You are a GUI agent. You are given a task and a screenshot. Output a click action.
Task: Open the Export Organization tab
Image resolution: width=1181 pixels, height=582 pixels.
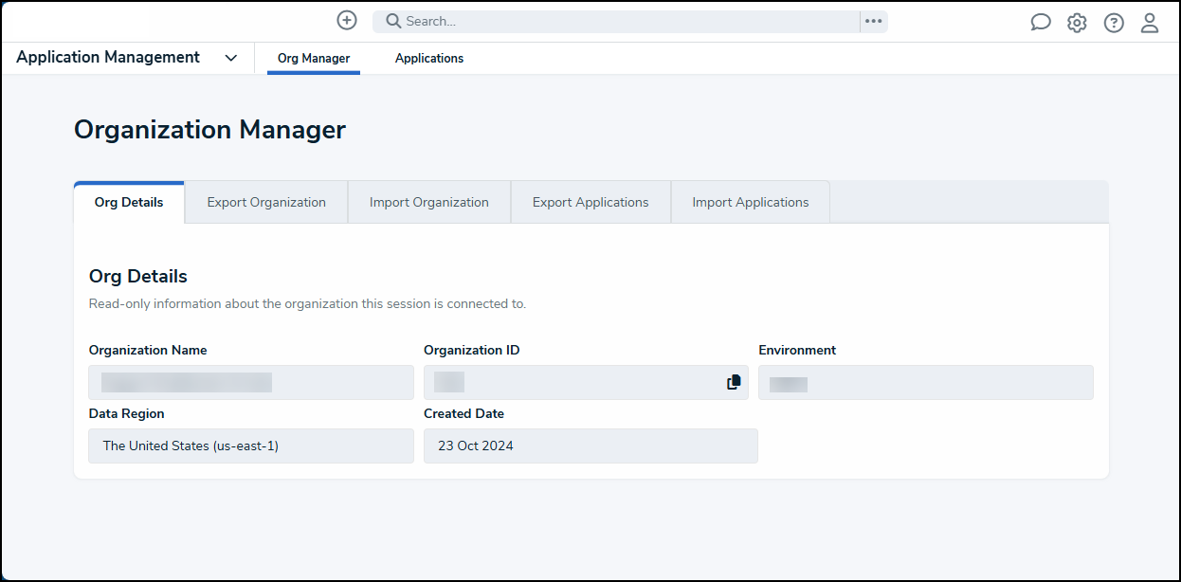click(x=266, y=202)
